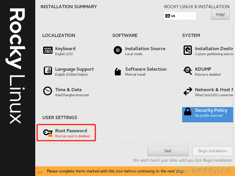Select the KDUMP label
Image resolution: width=235 pixels, height=176 pixels.
(x=203, y=69)
